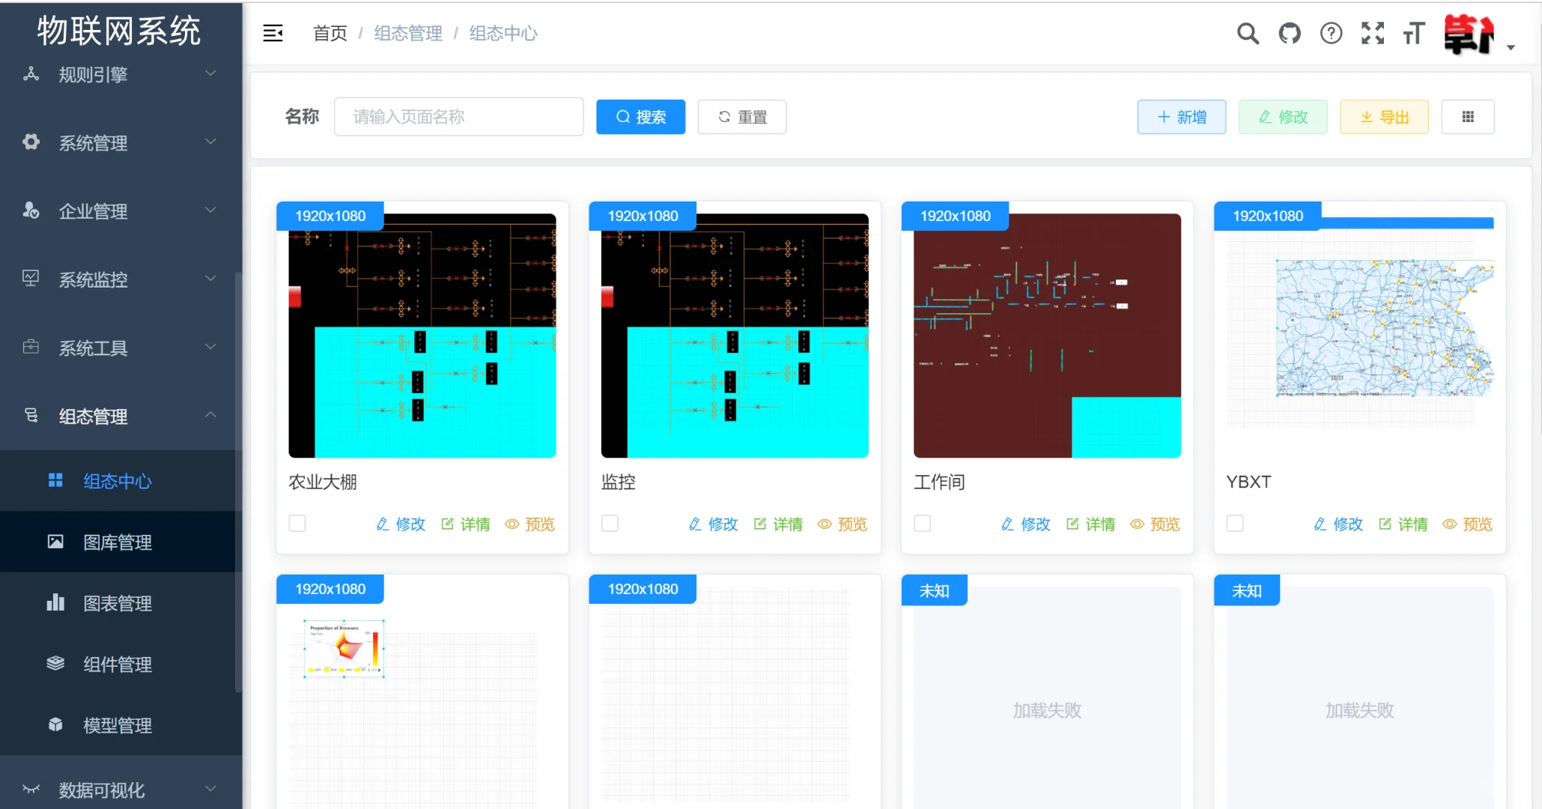The height and width of the screenshot is (809, 1542).
Task: Open the top bar search magnifier icon
Action: 1247,33
